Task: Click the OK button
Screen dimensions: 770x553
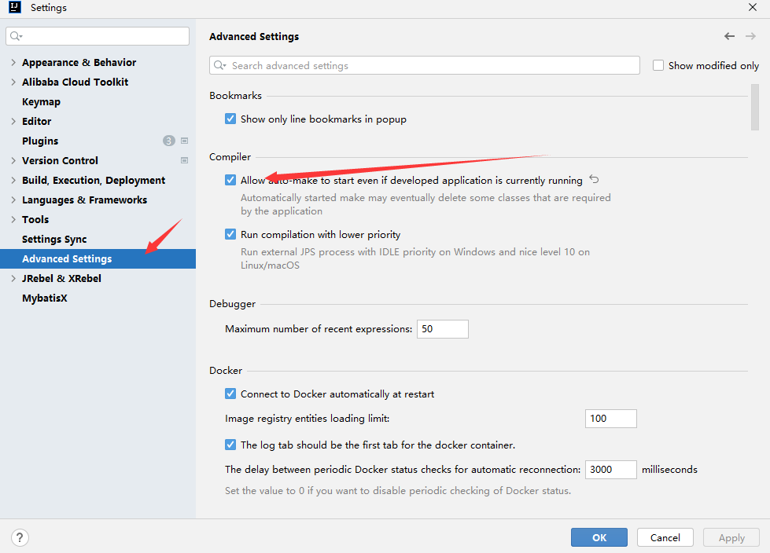Action: 599,537
